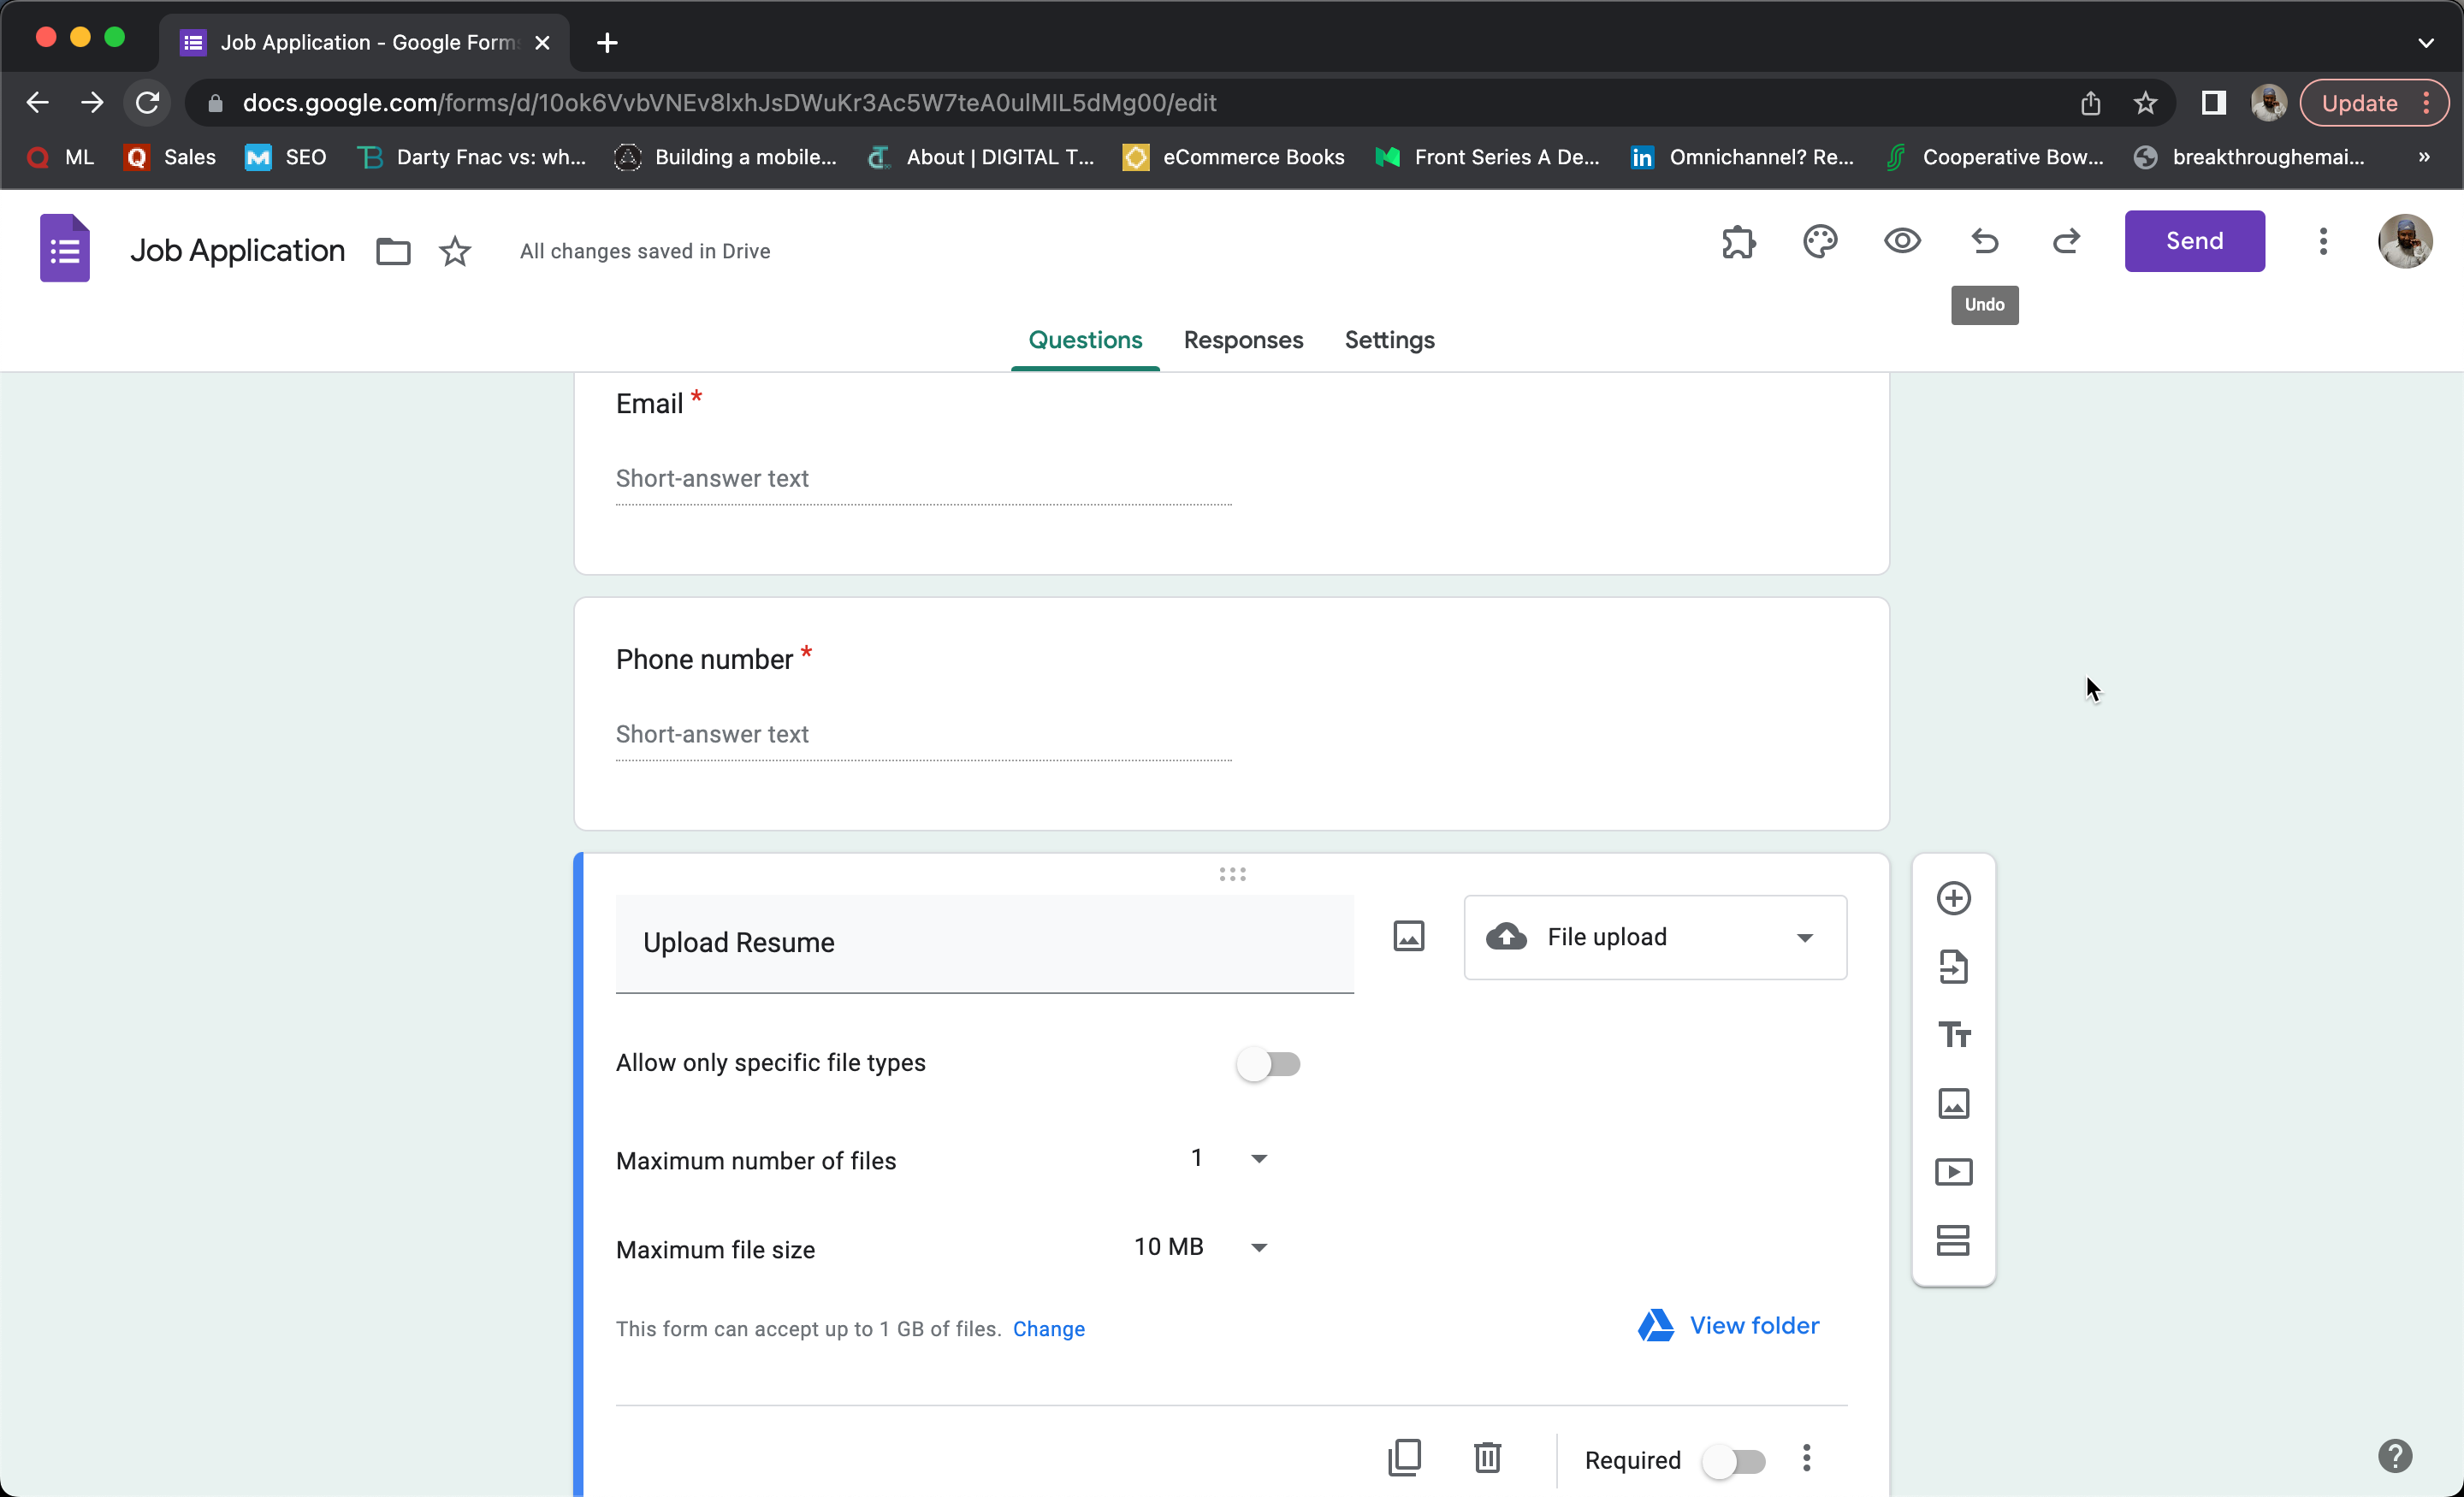The height and width of the screenshot is (1497, 2464).
Task: Click the add question icon
Action: [x=1953, y=897]
